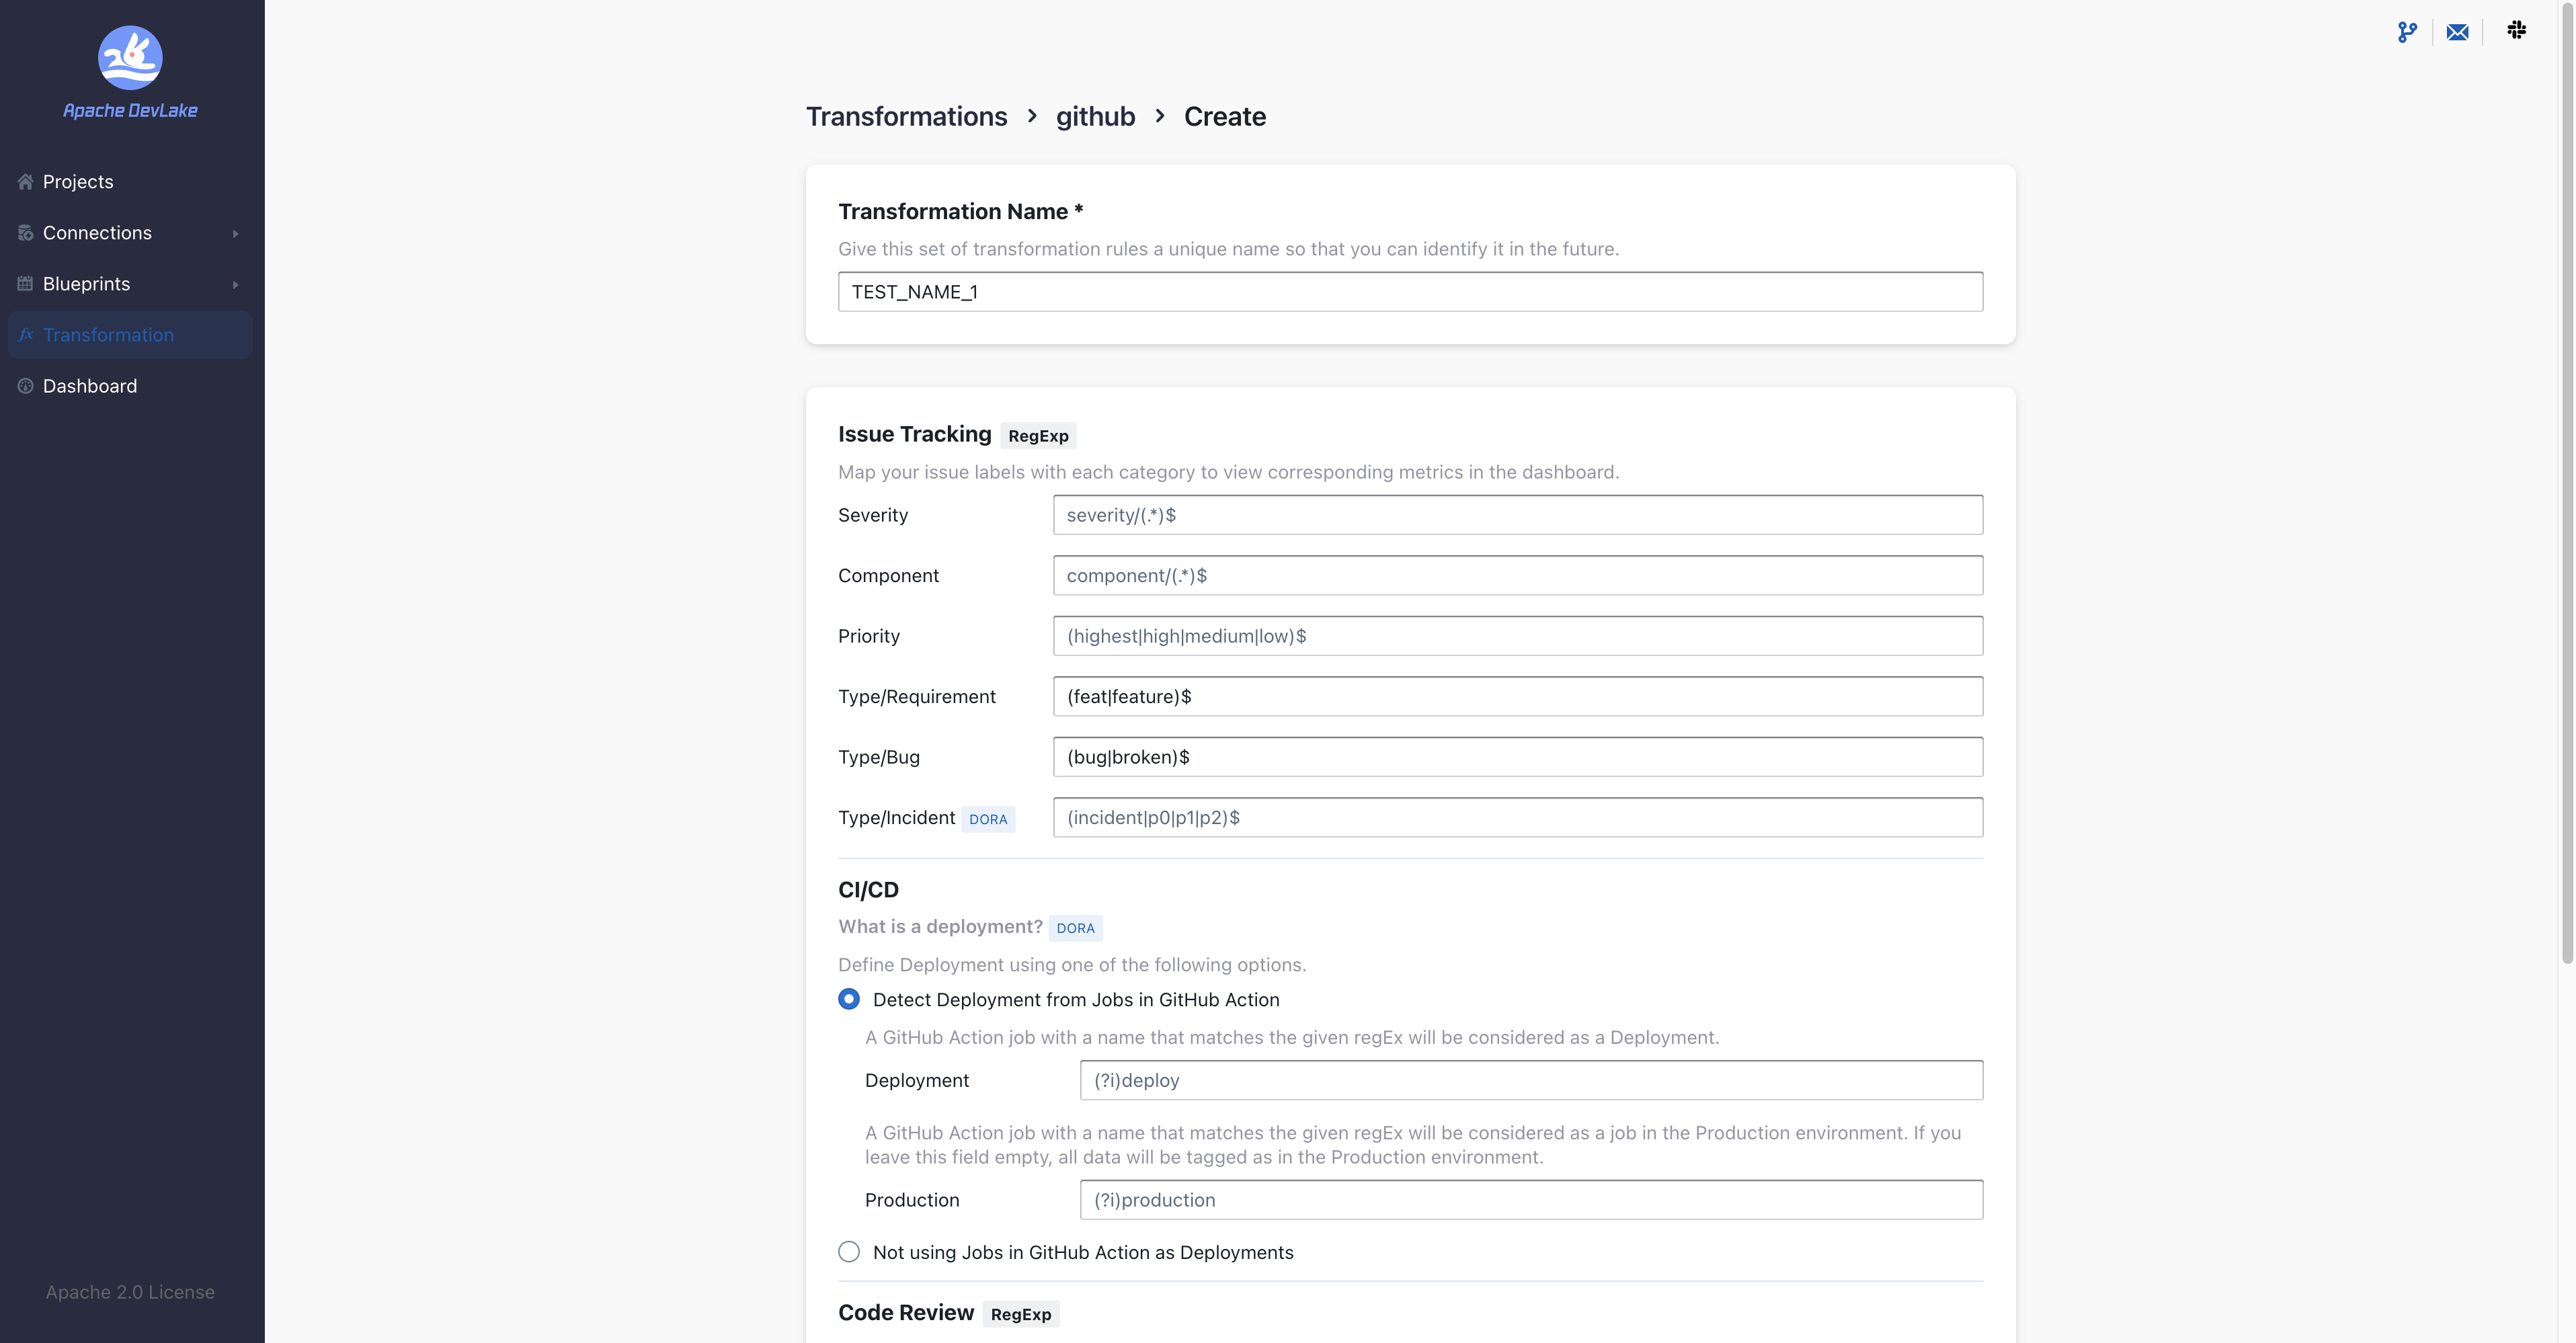Click the Dashboard gauge icon
Viewport: 2576px width, 1343px height.
pyautogui.click(x=26, y=385)
